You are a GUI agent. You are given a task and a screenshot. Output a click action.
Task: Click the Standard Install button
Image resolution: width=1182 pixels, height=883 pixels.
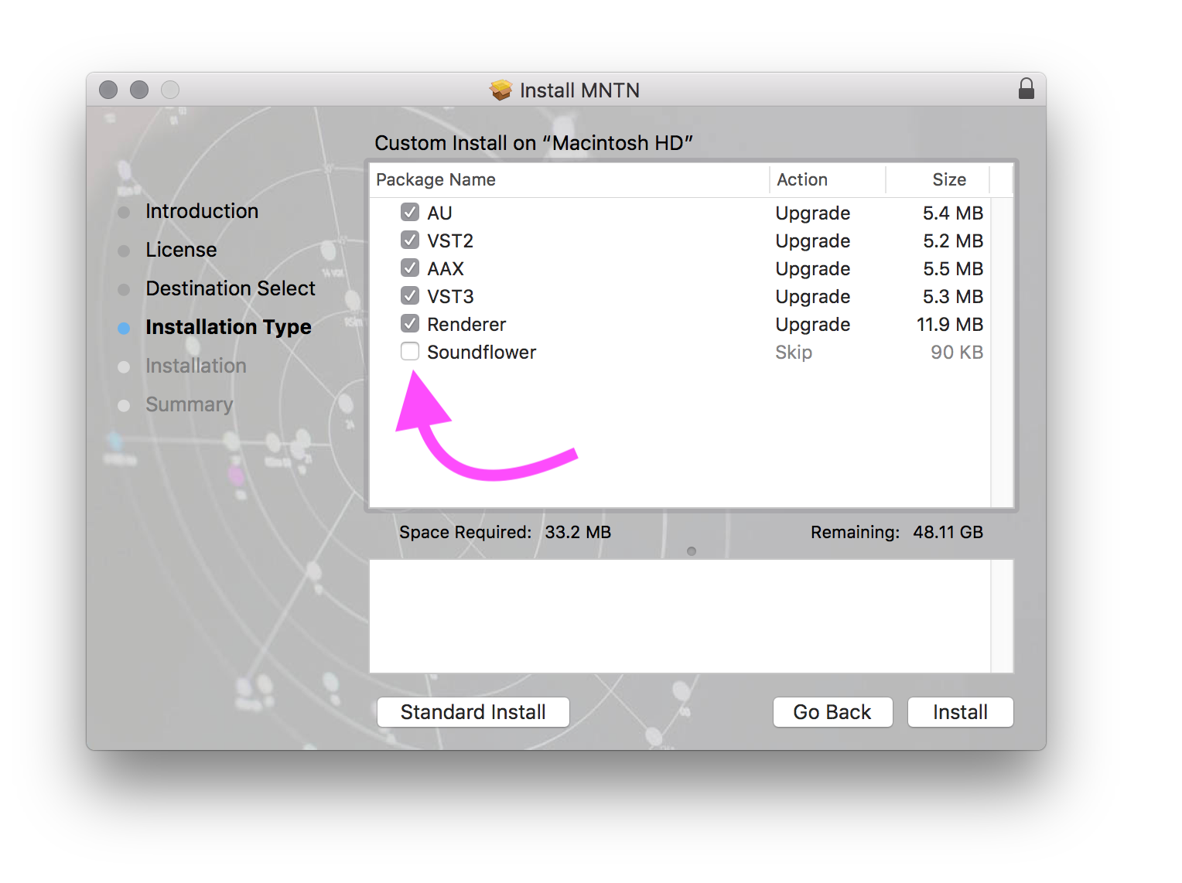[x=473, y=712]
